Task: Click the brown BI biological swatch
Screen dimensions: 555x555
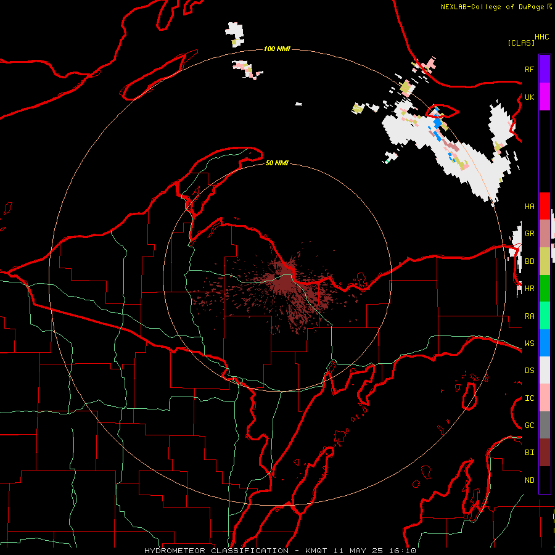Action: (x=545, y=453)
